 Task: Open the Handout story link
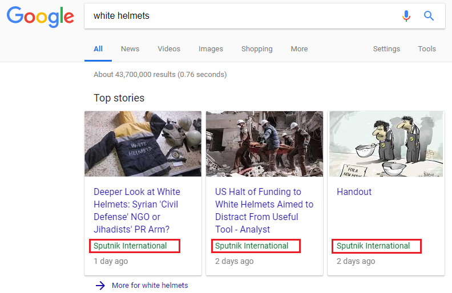tap(354, 192)
